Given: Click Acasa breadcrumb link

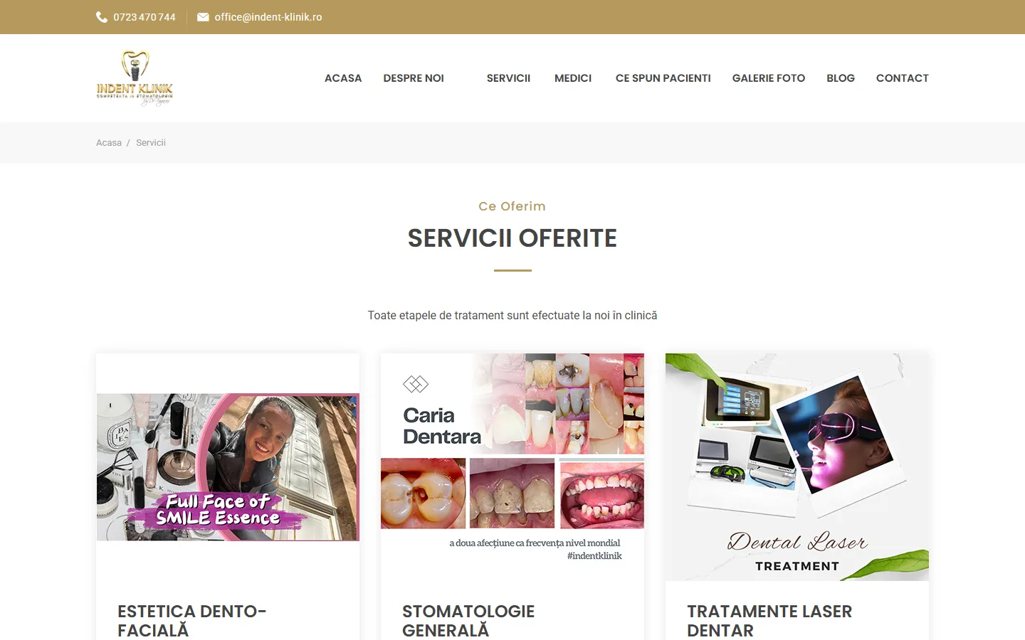Looking at the screenshot, I should [x=109, y=143].
